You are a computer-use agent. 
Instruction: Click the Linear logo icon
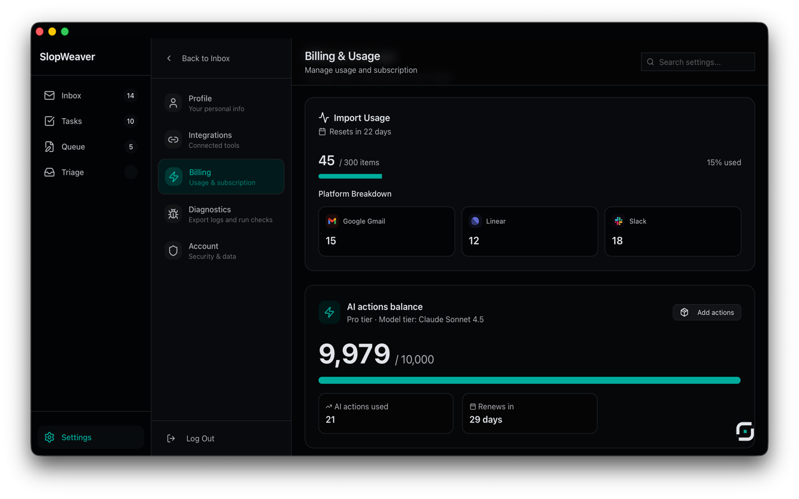pos(475,221)
